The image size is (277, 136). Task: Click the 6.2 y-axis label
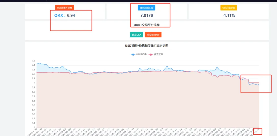tap(34, 119)
